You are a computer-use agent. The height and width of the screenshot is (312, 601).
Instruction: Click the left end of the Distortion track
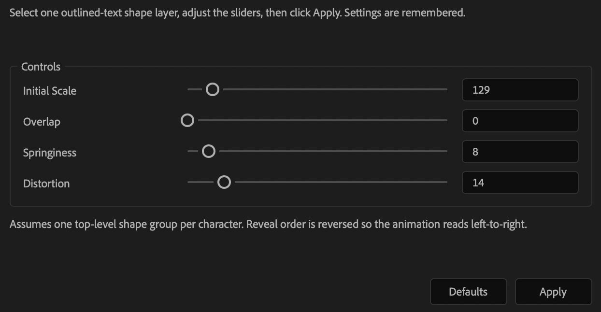point(189,182)
